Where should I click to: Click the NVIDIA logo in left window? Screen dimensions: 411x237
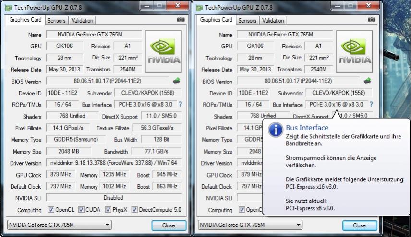point(164,52)
